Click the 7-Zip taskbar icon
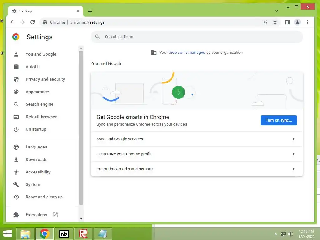Image resolution: width=320 pixels, height=240 pixels. coord(64,234)
